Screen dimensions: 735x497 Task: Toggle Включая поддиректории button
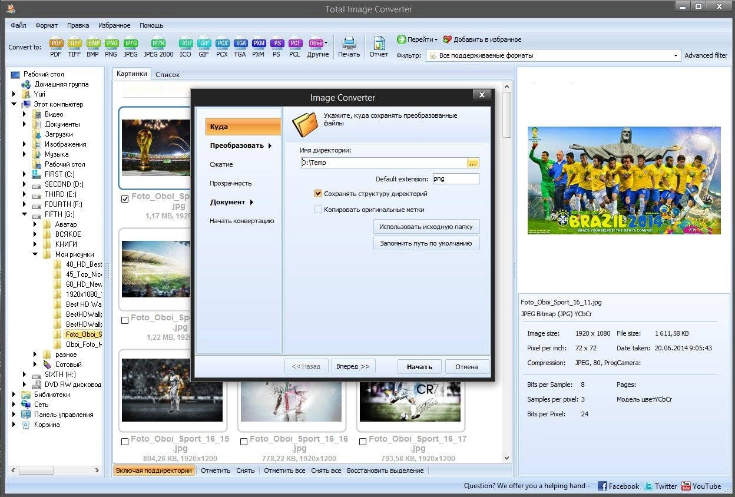(x=154, y=471)
